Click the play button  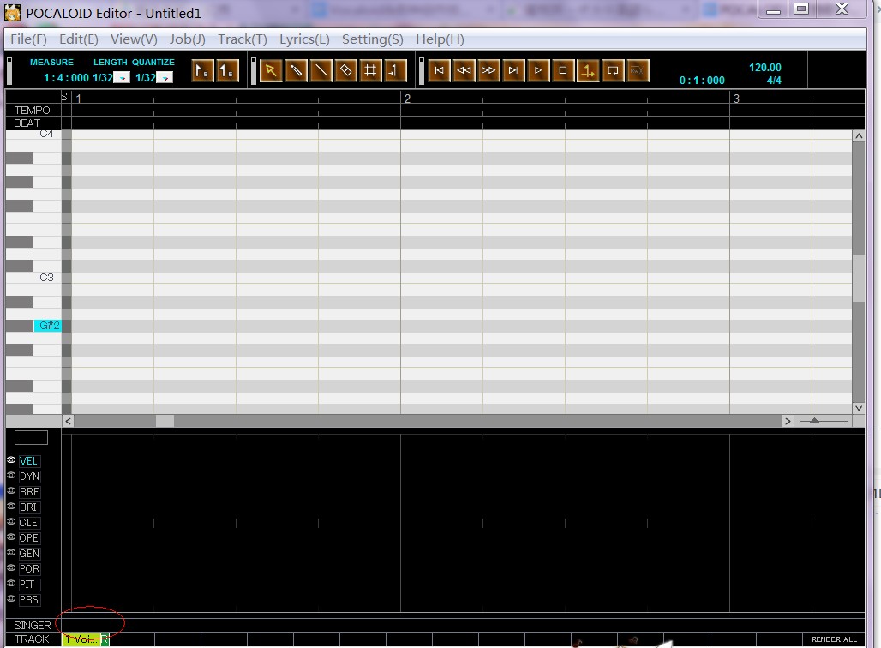tap(537, 71)
